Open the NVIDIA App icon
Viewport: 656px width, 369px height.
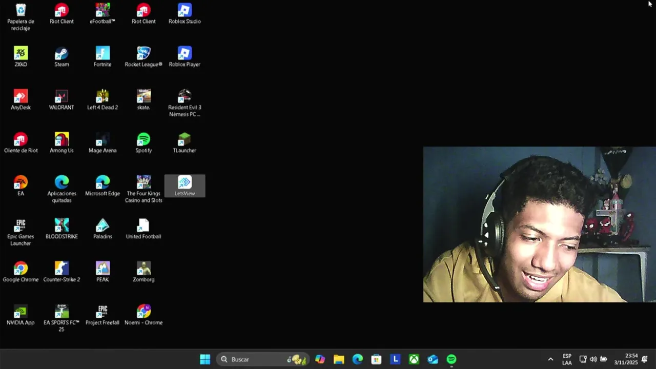coord(20,315)
